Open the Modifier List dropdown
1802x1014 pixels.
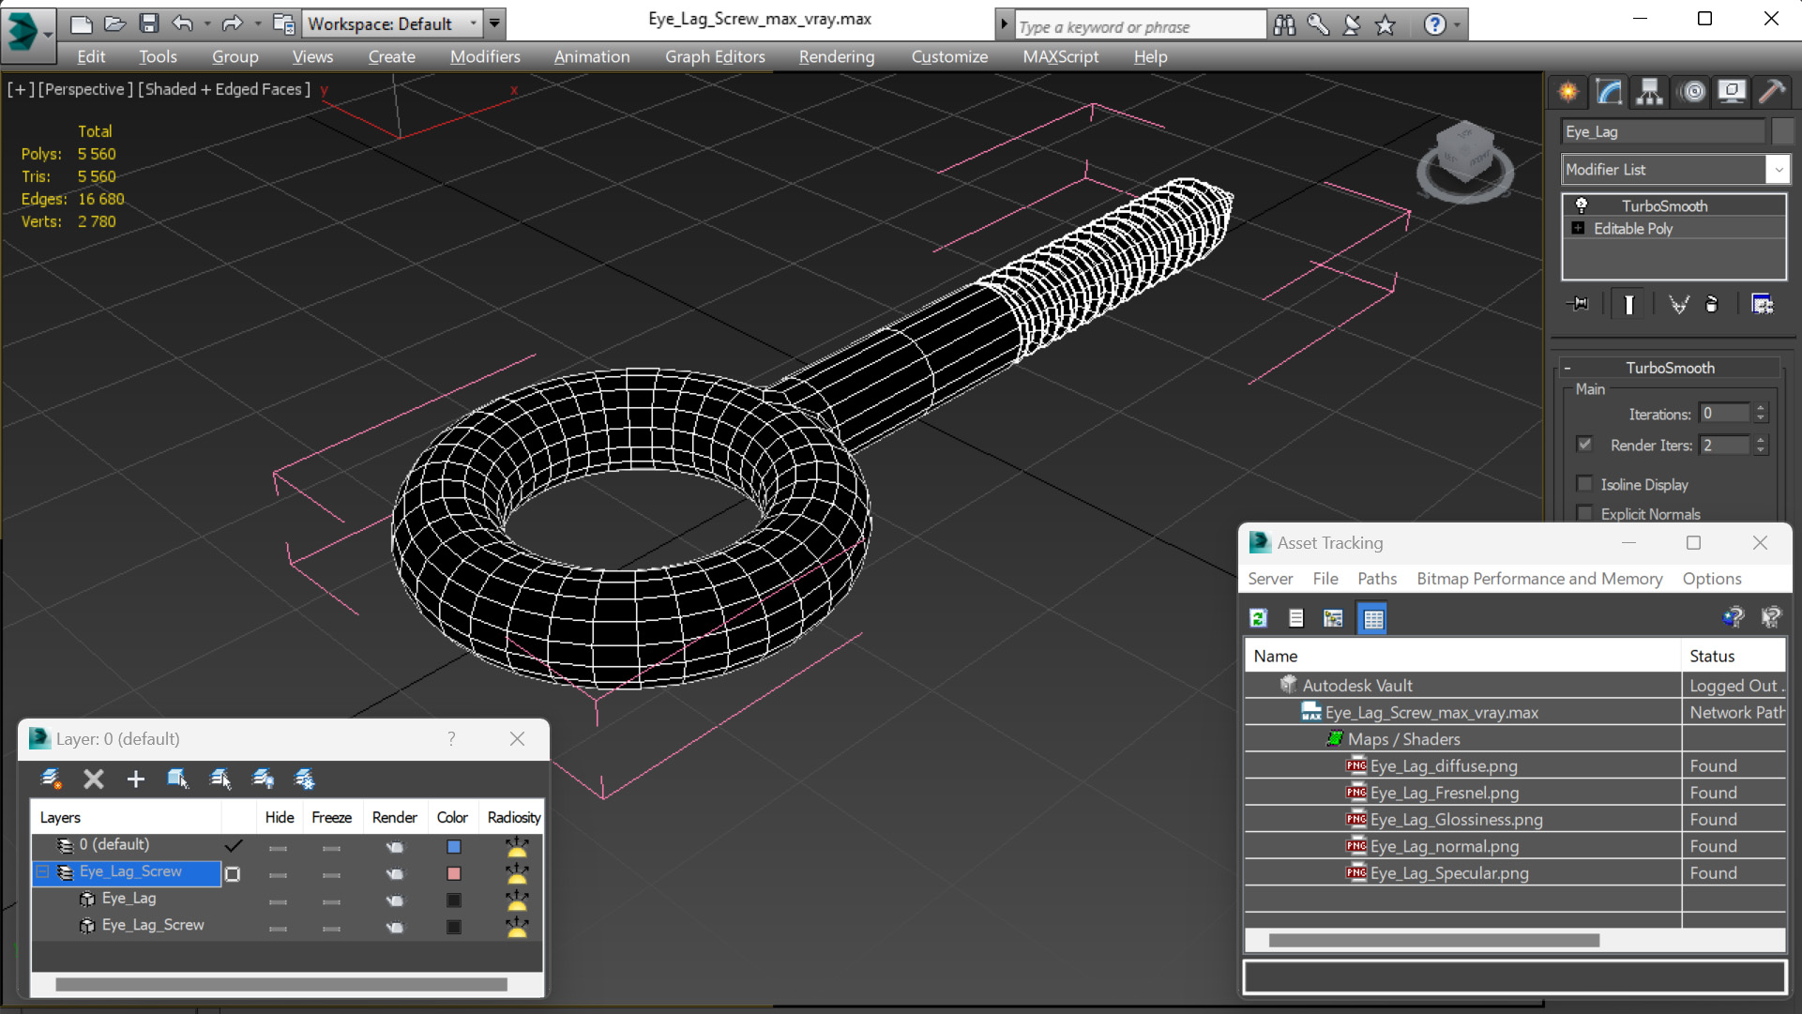1778,170
